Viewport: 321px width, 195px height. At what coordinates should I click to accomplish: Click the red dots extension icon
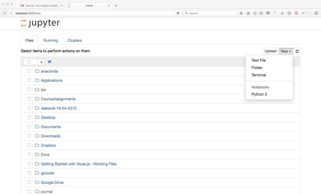[275, 13]
